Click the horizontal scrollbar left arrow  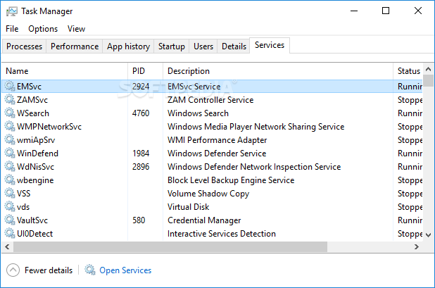point(7,246)
